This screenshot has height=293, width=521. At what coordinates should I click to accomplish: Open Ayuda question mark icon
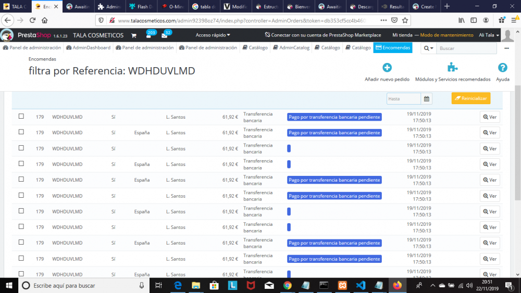[x=502, y=68]
